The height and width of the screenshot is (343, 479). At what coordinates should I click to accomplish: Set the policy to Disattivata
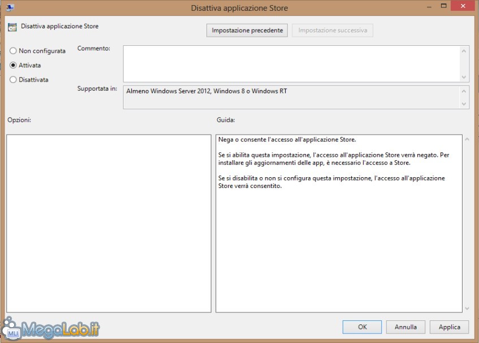pos(13,80)
